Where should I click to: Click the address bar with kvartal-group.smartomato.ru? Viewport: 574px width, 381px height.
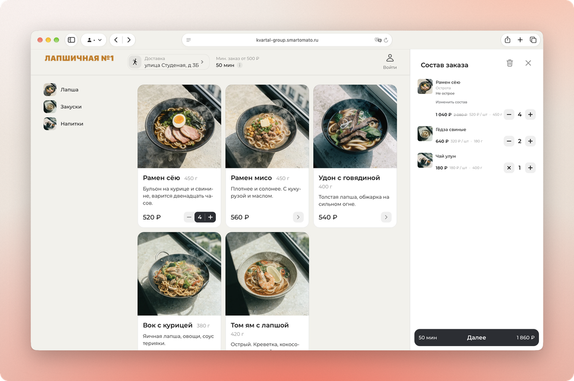point(287,40)
